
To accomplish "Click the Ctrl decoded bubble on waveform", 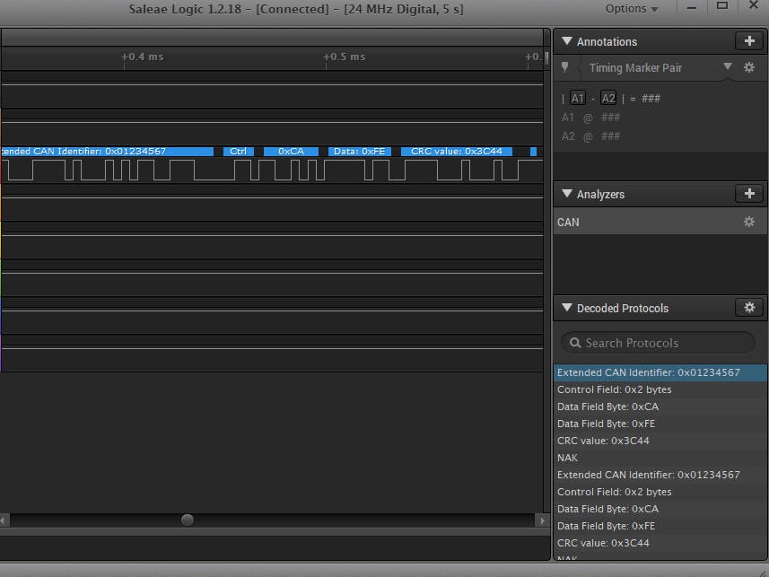I will [239, 151].
